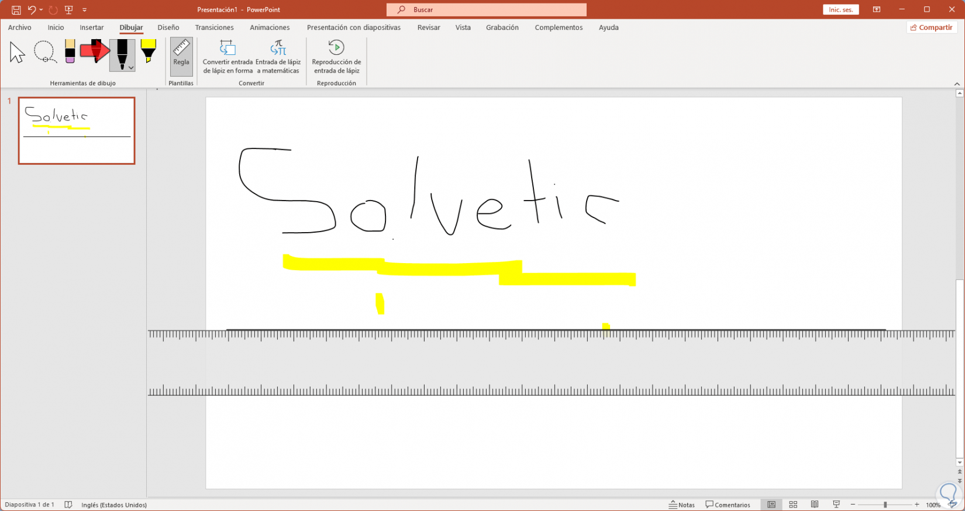Open the Ayuda tab
This screenshot has width=965, height=511.
point(609,27)
